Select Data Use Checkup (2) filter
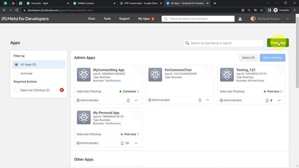The width and height of the screenshot is (299, 168). [16, 90]
